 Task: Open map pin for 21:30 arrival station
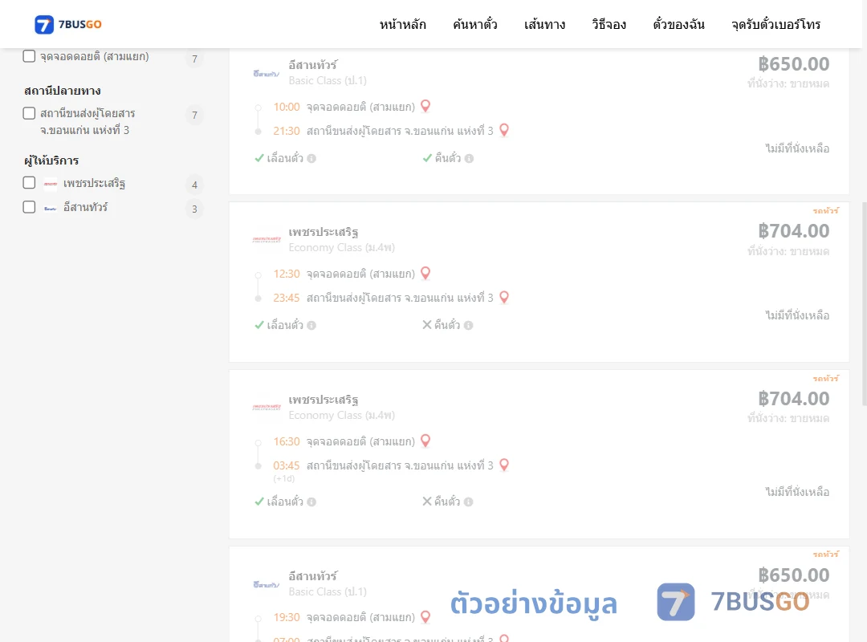[503, 130]
